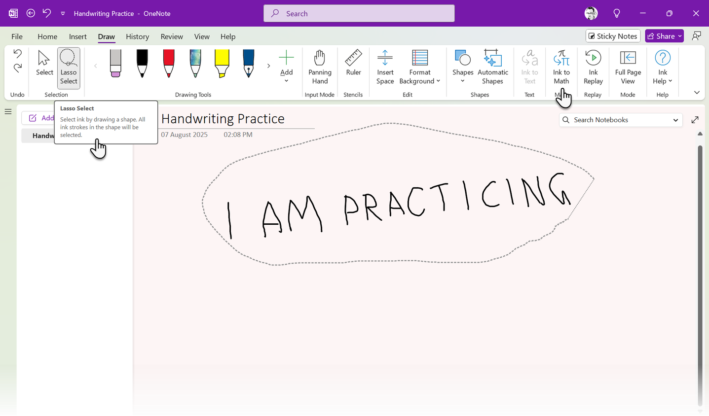709x416 pixels.
Task: Switch to the View tab
Action: point(202,36)
